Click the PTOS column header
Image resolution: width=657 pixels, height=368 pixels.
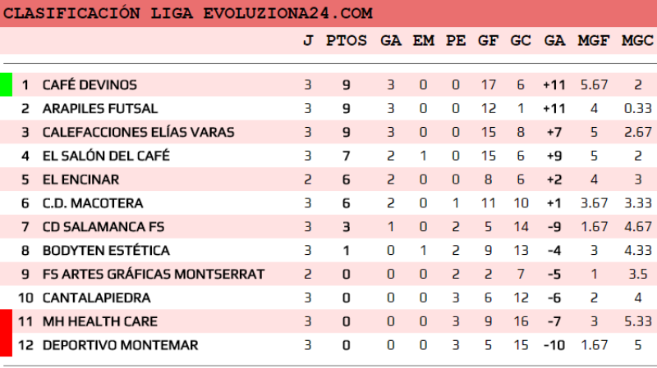(x=347, y=41)
